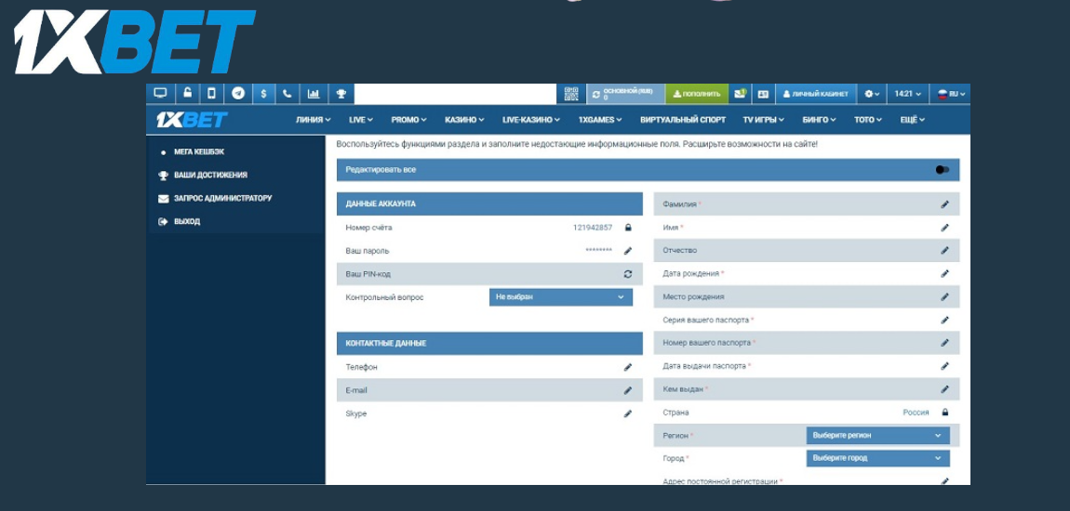Click the 1XBET logo in navigation bar
The image size is (1070, 511).
pos(191,120)
